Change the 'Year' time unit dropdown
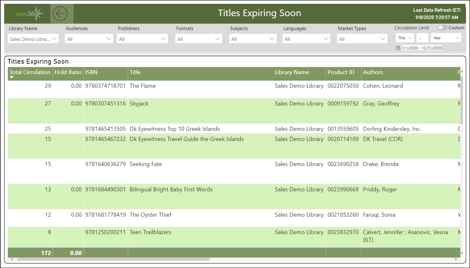Screen dimensions: 470x268 pos(446,37)
